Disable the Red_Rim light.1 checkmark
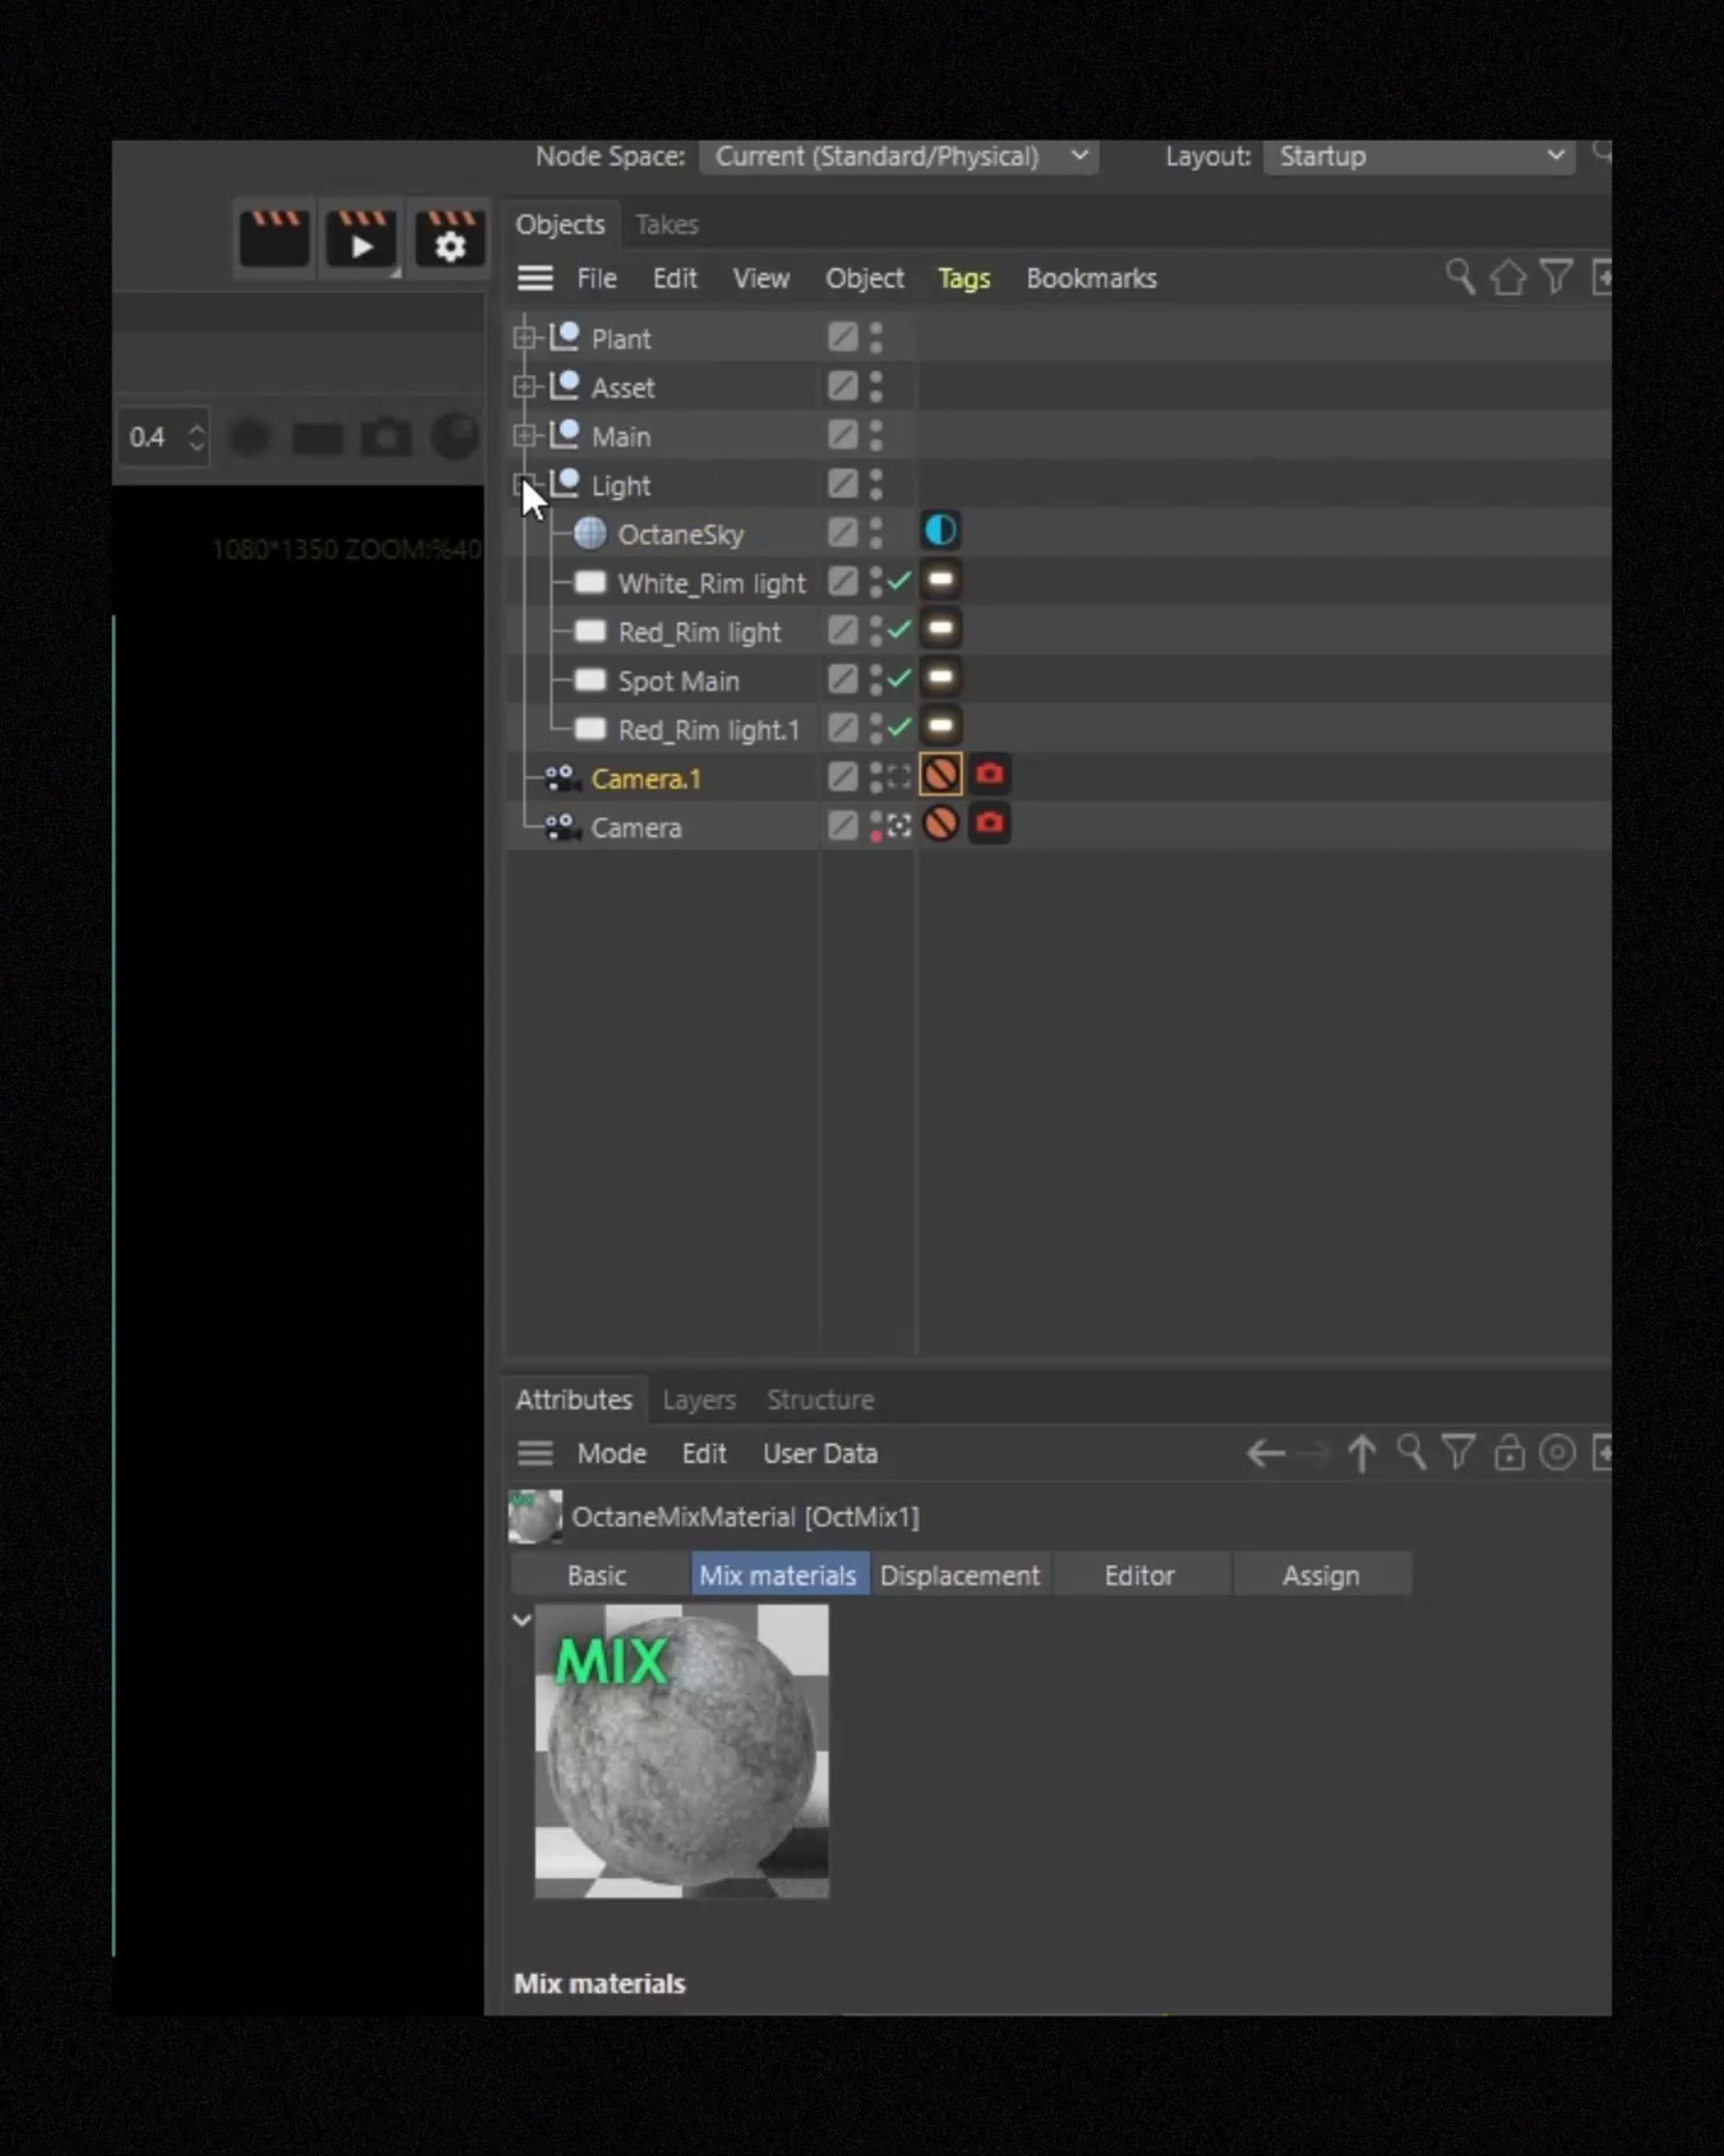Viewport: 1724px width, 2156px height. (x=899, y=727)
